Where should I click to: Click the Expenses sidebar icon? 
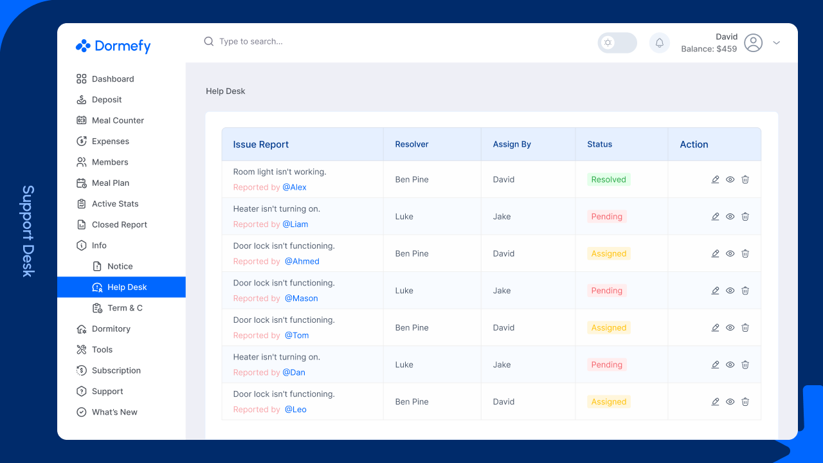point(81,141)
